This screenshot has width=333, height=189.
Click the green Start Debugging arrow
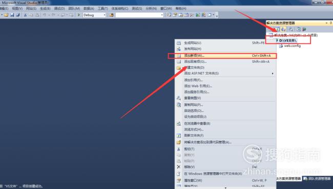[x=79, y=15]
